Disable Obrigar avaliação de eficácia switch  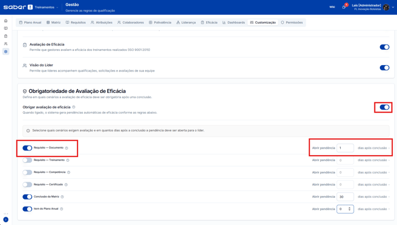385,107
